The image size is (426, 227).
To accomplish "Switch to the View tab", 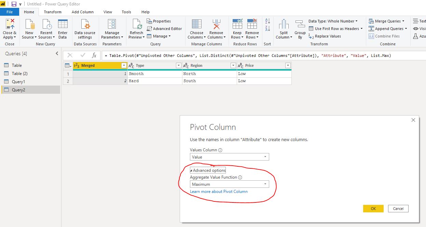I will coord(108,12).
